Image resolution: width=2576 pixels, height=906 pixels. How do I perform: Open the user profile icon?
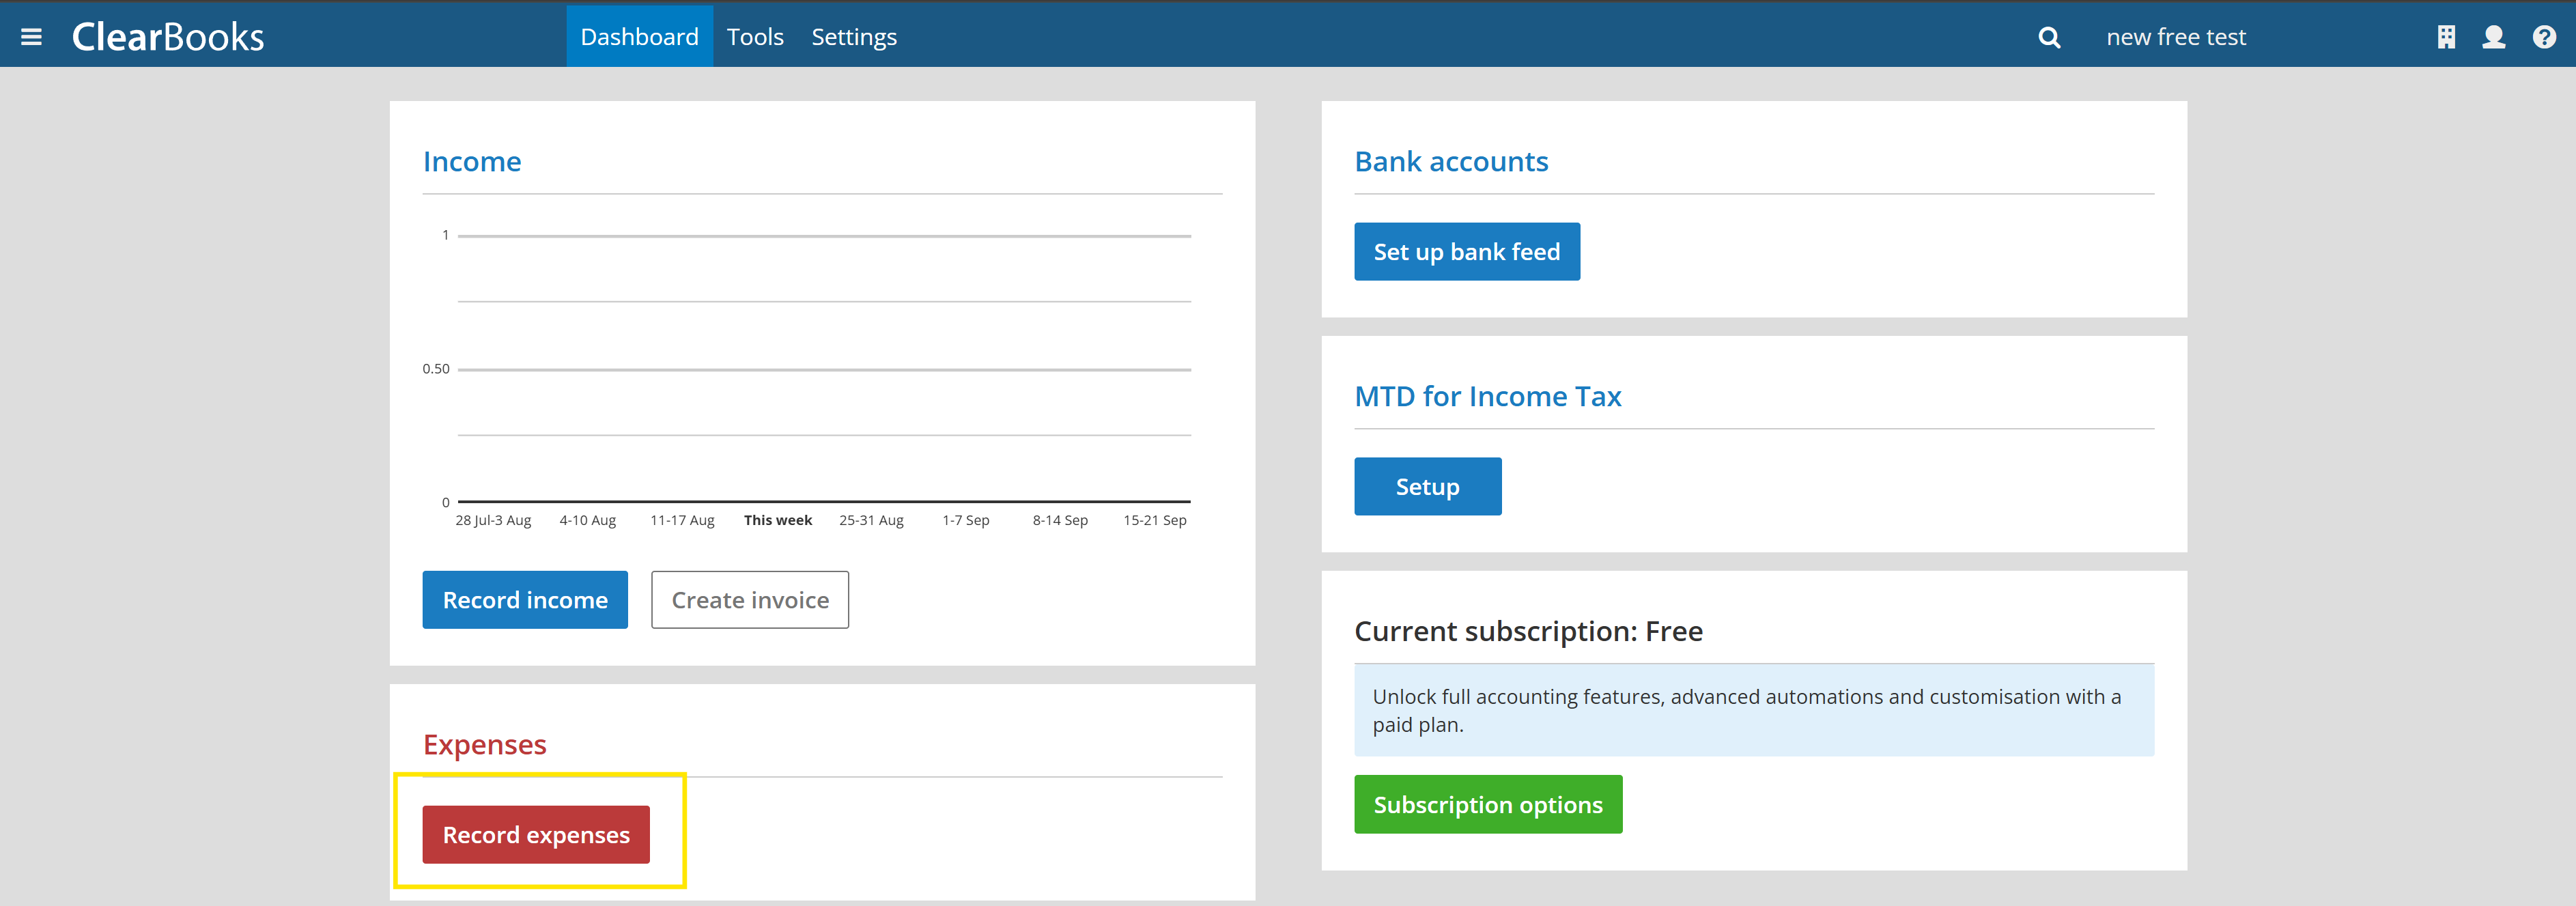2494,37
